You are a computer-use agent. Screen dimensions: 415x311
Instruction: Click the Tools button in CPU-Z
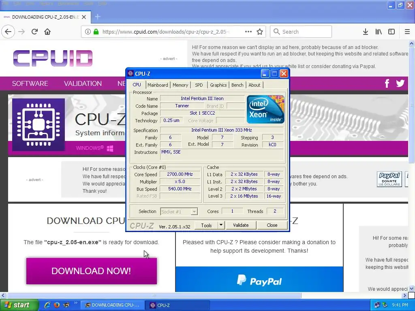click(206, 225)
